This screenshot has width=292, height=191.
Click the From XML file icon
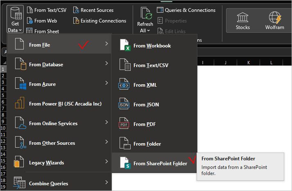[x=124, y=85]
